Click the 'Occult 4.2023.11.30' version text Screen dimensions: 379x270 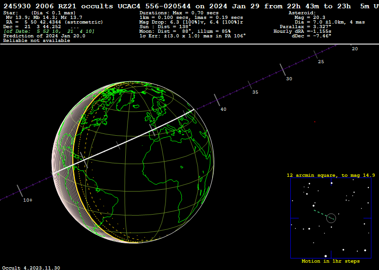pos(31,268)
